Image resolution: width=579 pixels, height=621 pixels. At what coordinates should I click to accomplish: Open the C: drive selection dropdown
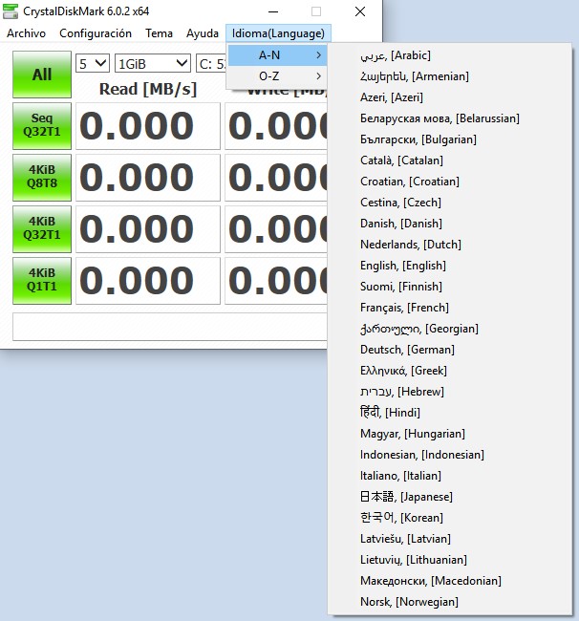(x=211, y=63)
